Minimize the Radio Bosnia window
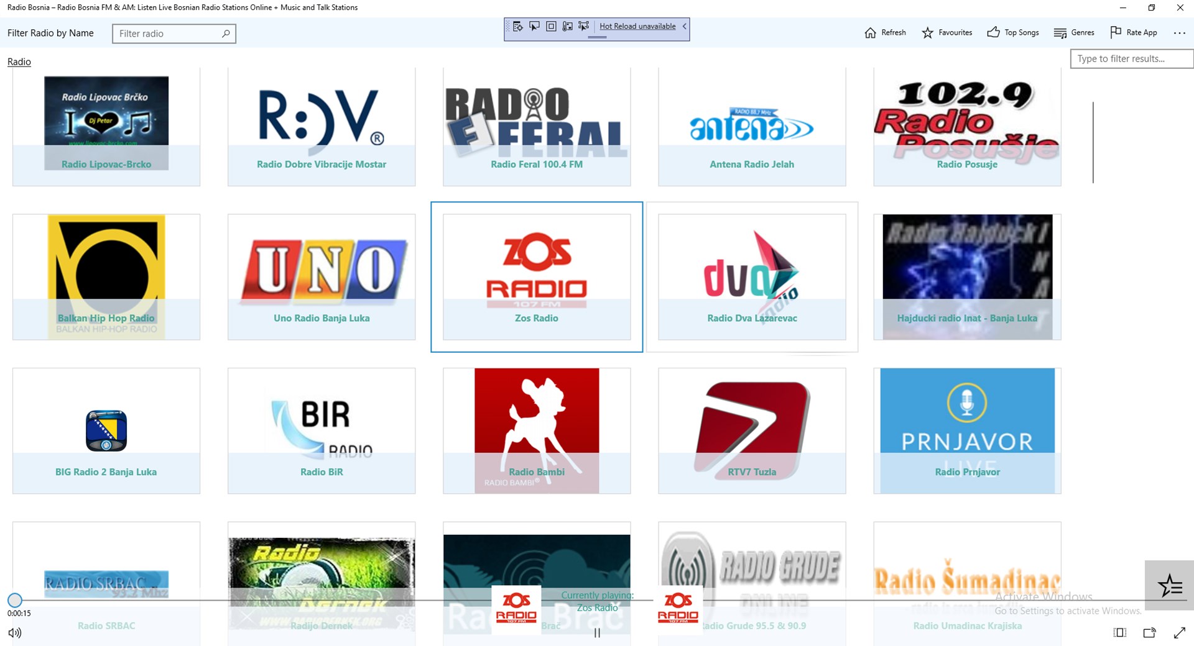The height and width of the screenshot is (646, 1194). (x=1122, y=7)
